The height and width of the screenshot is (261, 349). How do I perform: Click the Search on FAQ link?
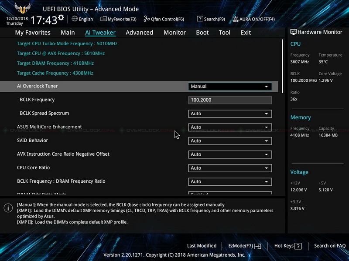[330, 246]
